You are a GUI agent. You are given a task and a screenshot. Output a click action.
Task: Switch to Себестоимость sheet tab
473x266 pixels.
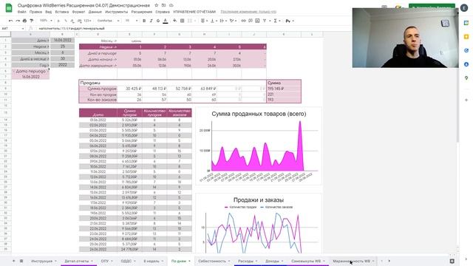coord(214,261)
